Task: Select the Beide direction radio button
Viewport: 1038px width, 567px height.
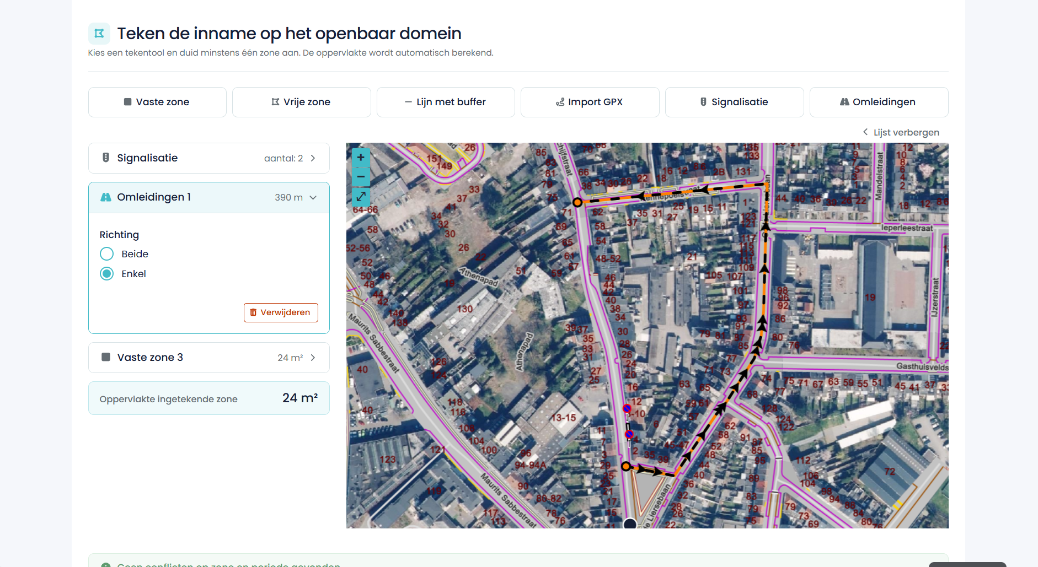Action: [106, 254]
